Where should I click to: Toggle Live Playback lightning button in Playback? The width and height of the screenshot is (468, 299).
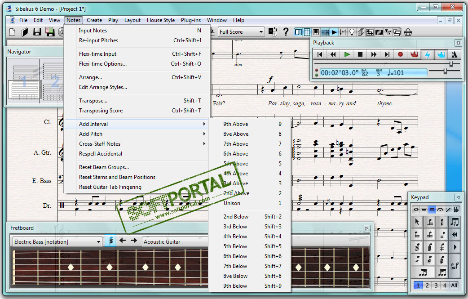(428, 54)
